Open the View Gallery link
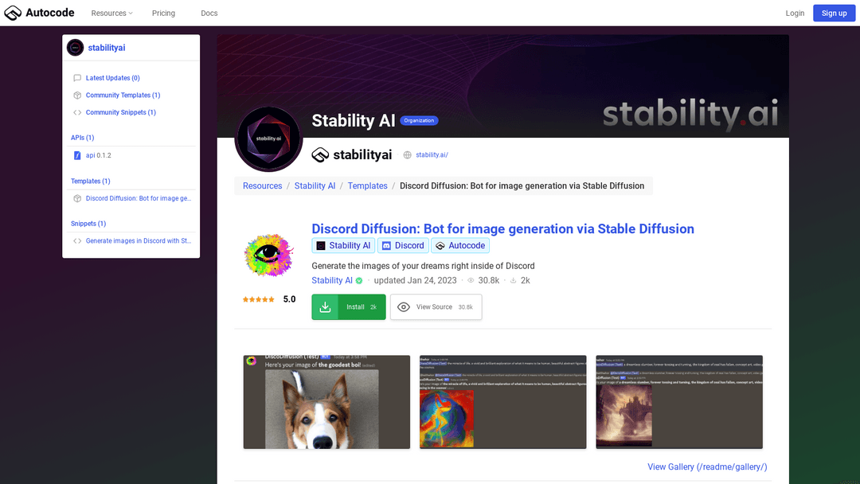The height and width of the screenshot is (484, 860). coord(708,467)
